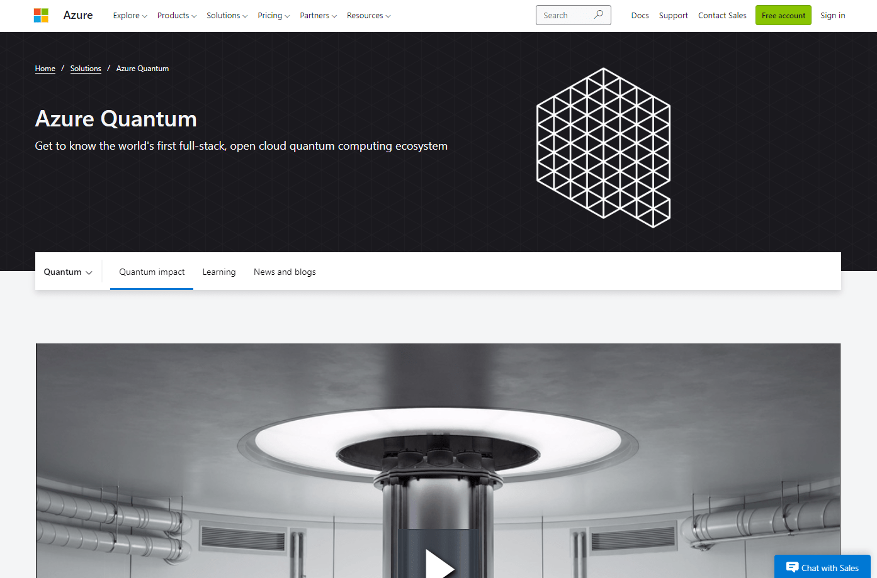Screen dimensions: 877x578
Task: Open the Resources menu
Action: pos(368,15)
